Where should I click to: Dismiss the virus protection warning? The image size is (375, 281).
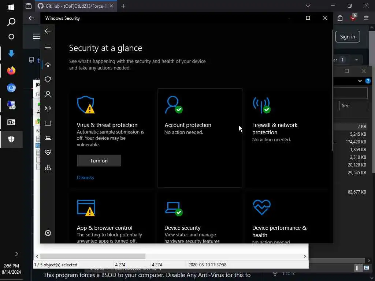tap(85, 177)
